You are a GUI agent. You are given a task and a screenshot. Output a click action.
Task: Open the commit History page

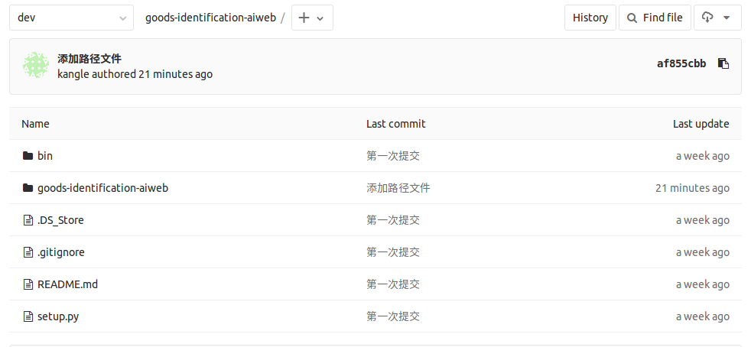coord(590,18)
